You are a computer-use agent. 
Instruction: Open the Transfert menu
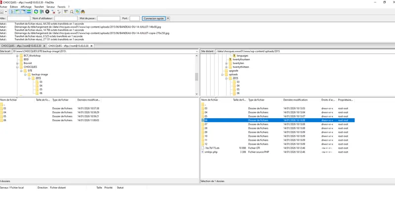(x=39, y=7)
